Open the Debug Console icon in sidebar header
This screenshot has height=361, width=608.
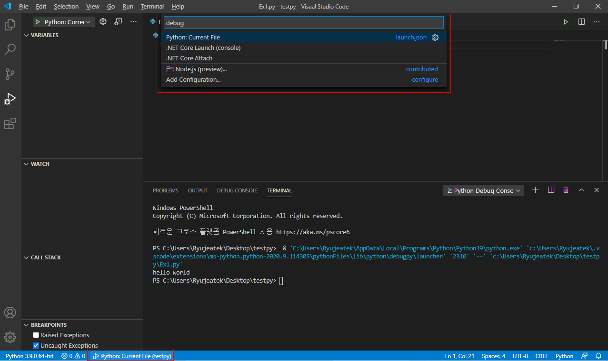click(x=119, y=22)
